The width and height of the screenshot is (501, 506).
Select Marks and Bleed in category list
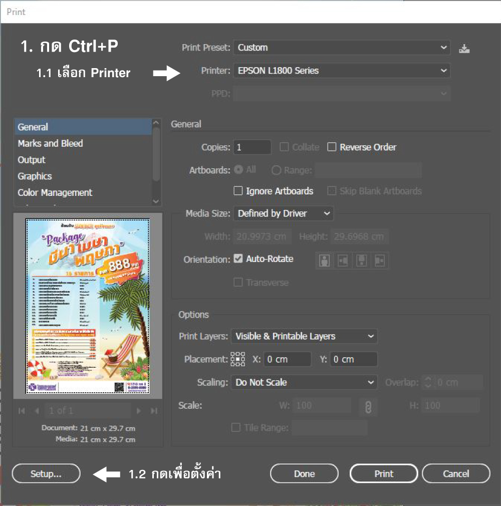(x=50, y=143)
